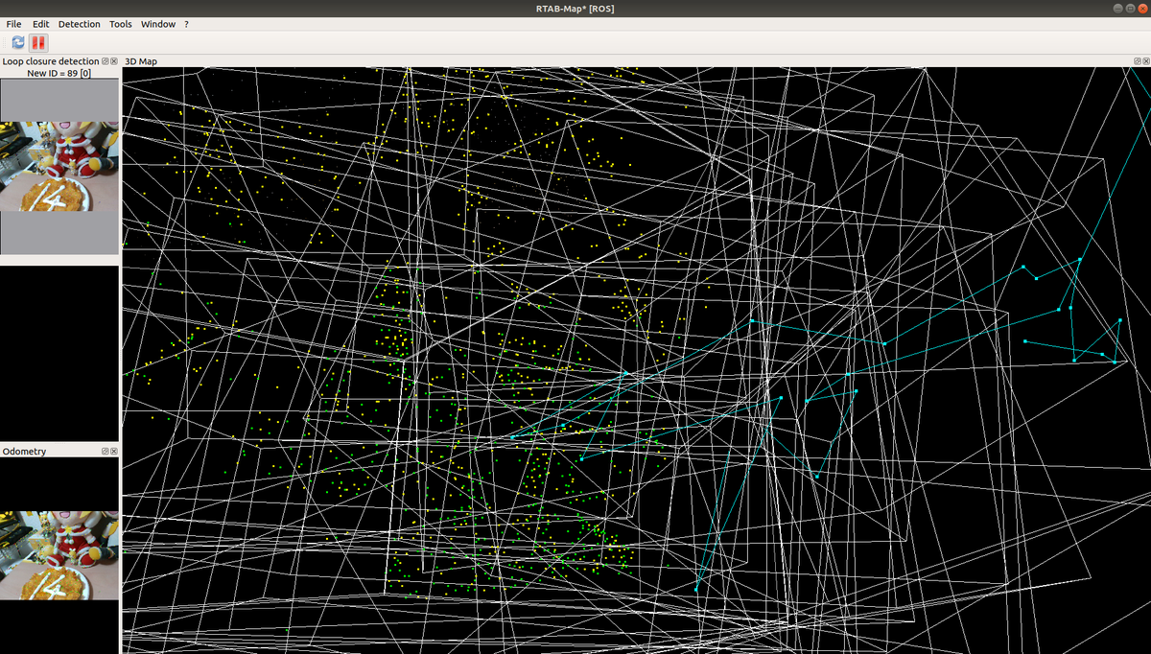This screenshot has width=1151, height=654.
Task: Click the toolbar drag handle
Action: coord(4,42)
